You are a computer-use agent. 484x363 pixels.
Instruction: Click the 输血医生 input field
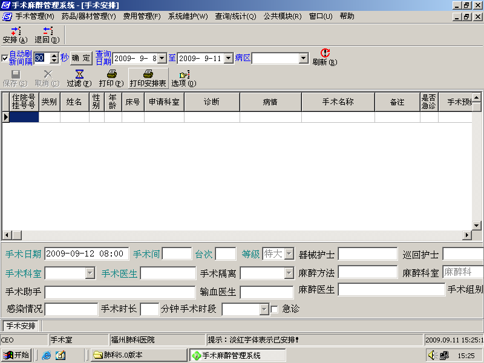(x=267, y=292)
